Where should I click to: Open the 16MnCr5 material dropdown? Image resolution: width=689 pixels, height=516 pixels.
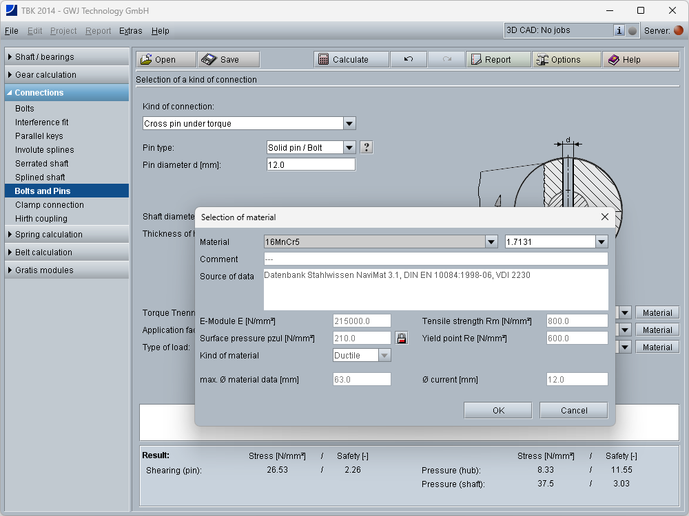[x=491, y=241]
